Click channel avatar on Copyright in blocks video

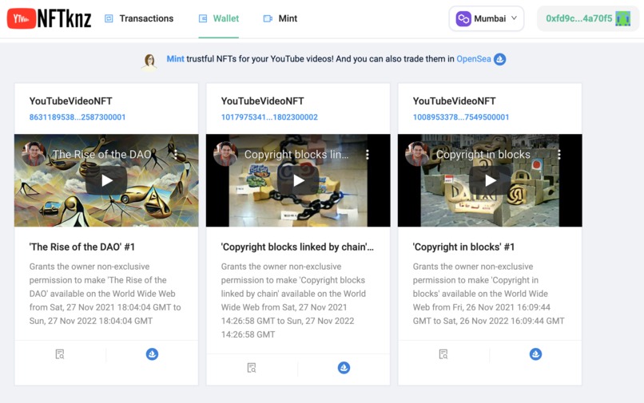tap(417, 153)
